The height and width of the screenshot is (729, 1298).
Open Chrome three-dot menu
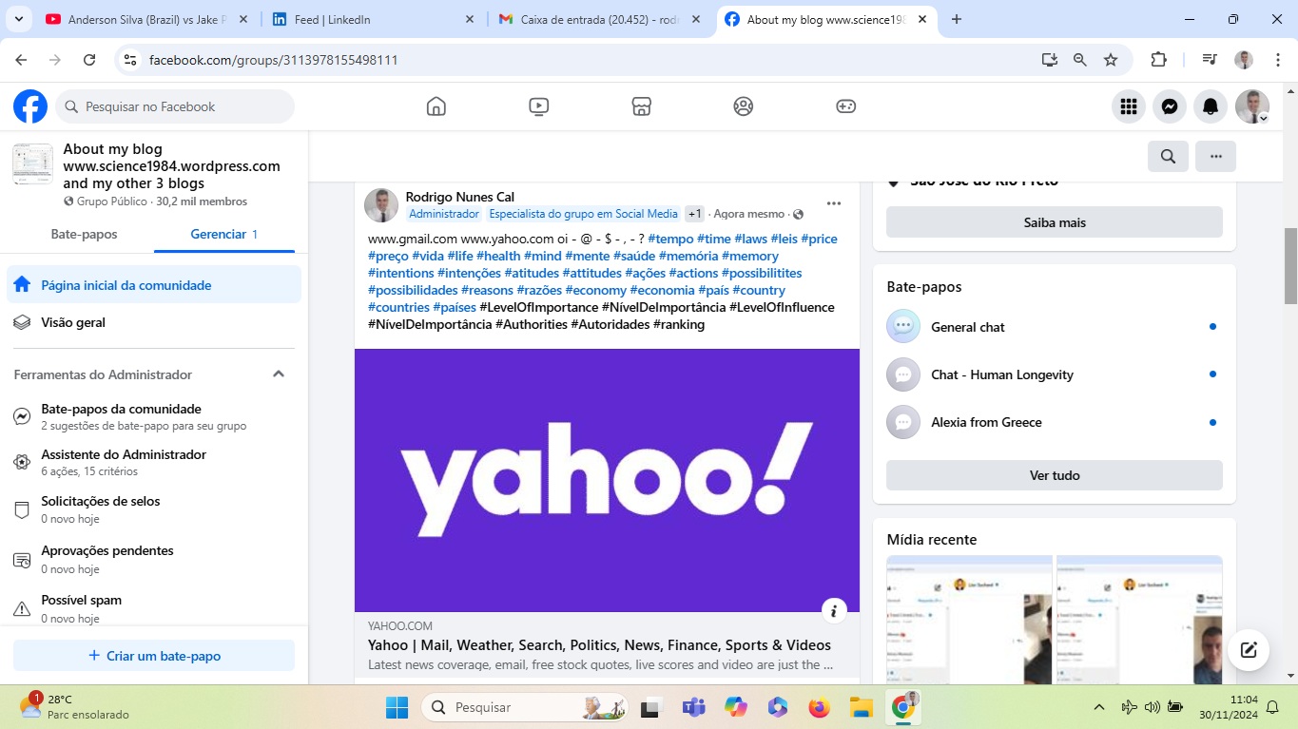point(1278,60)
